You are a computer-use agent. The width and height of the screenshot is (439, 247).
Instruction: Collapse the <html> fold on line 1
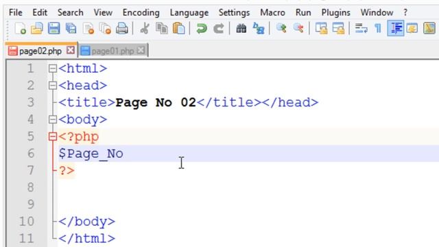[x=53, y=69]
